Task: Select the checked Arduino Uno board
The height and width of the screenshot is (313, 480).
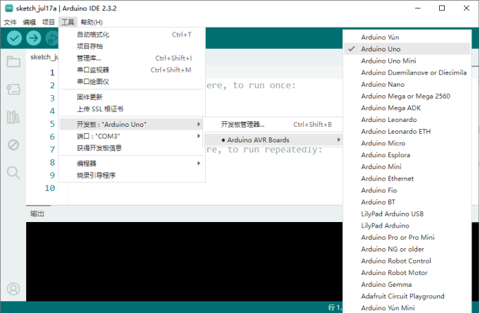Action: [407, 49]
